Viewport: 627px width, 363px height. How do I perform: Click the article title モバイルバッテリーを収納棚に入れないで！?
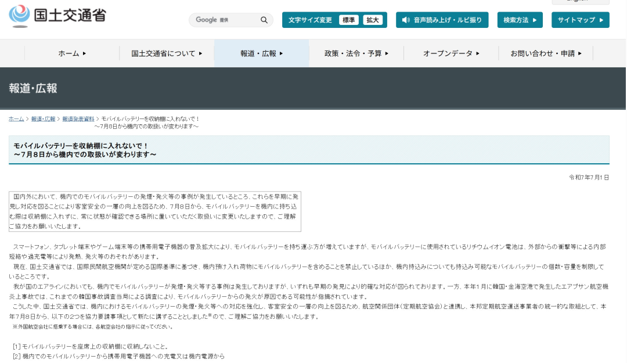click(81, 146)
